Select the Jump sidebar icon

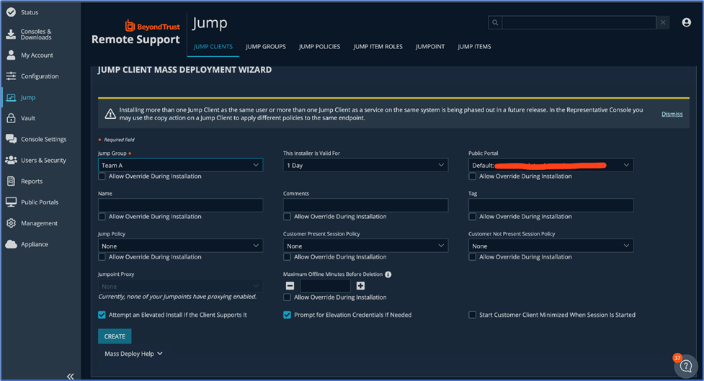pyautogui.click(x=11, y=97)
